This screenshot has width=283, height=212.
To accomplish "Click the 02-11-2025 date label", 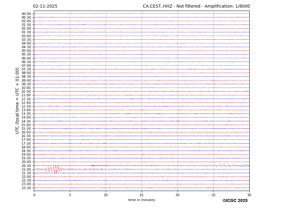I will (x=45, y=6).
